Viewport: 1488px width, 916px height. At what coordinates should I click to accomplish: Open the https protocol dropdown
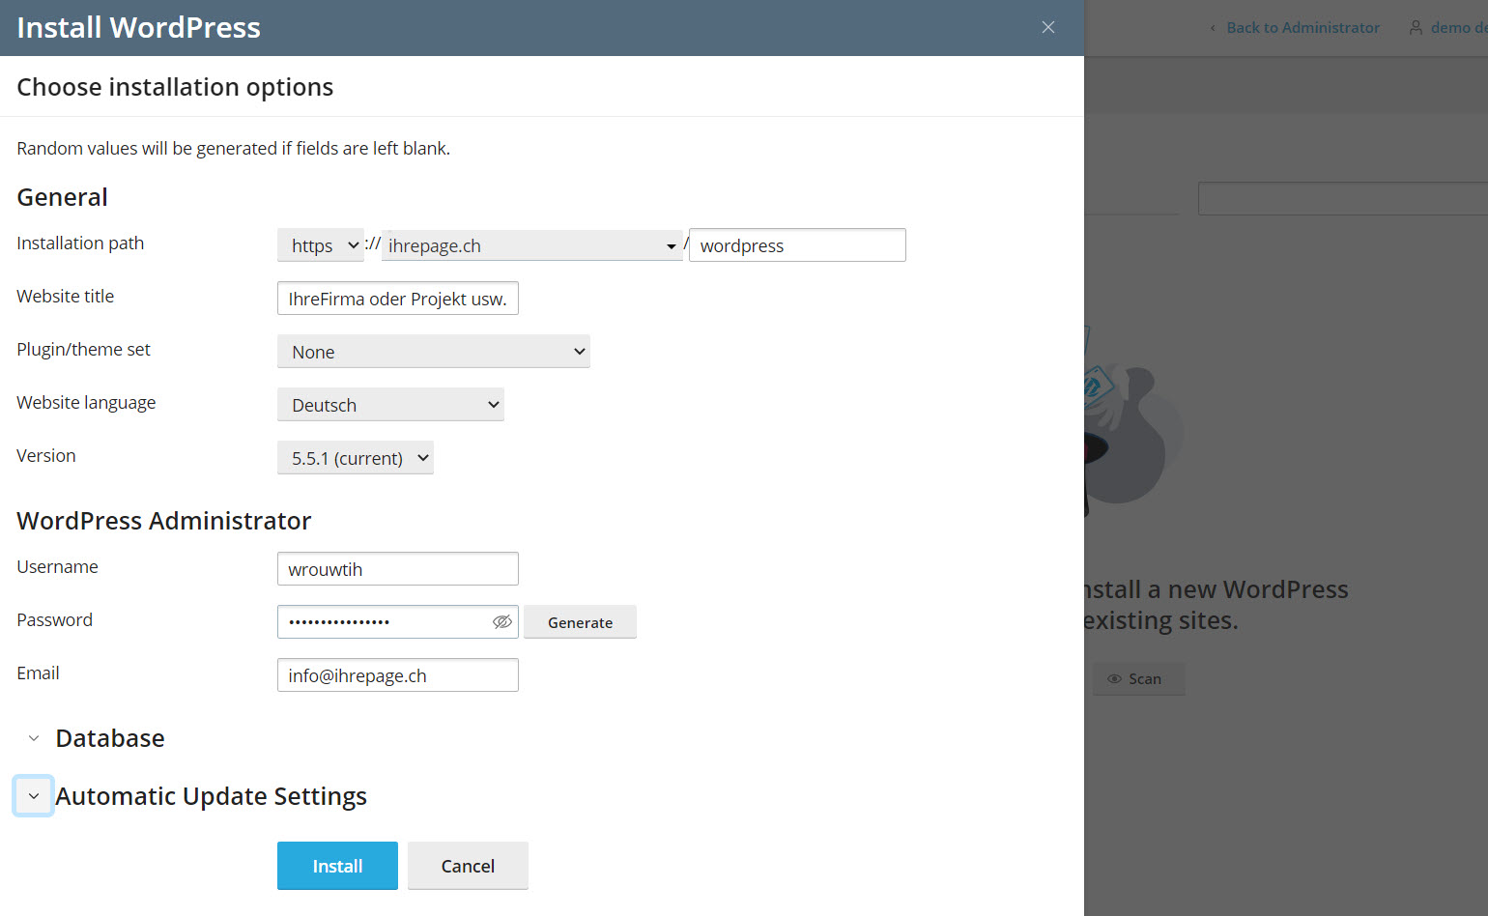pos(320,244)
